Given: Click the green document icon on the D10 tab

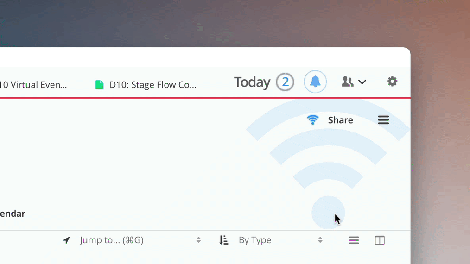Looking at the screenshot, I should pyautogui.click(x=99, y=85).
